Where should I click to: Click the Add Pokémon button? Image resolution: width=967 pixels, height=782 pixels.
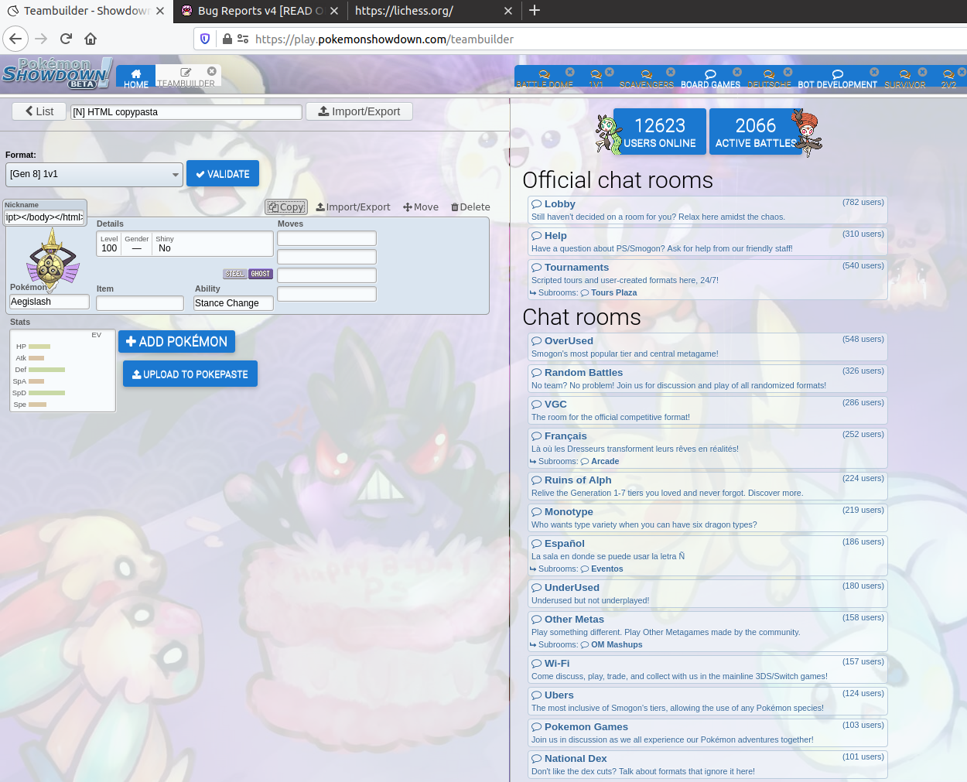click(176, 341)
